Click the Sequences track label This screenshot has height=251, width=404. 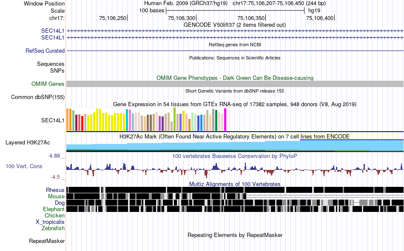(51, 64)
